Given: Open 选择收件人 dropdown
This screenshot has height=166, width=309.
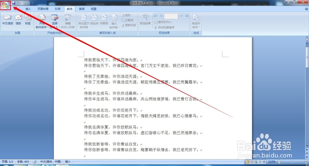Looking at the screenshot, I should coord(55,21).
